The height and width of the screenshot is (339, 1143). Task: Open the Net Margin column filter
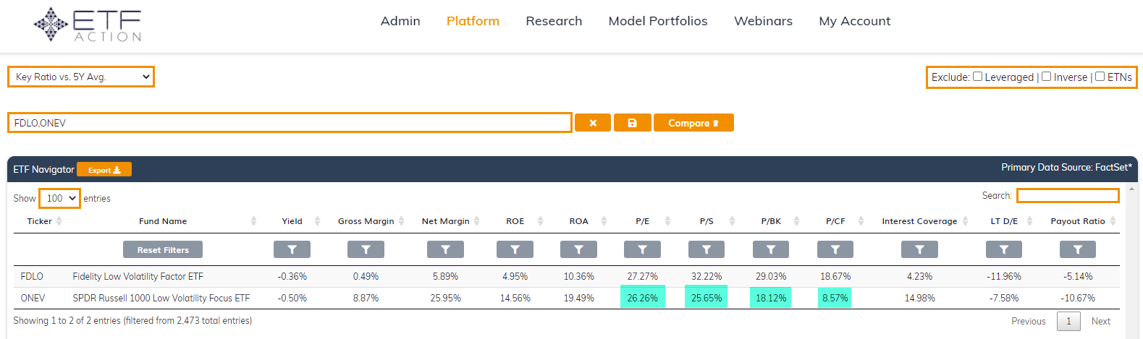tap(445, 249)
